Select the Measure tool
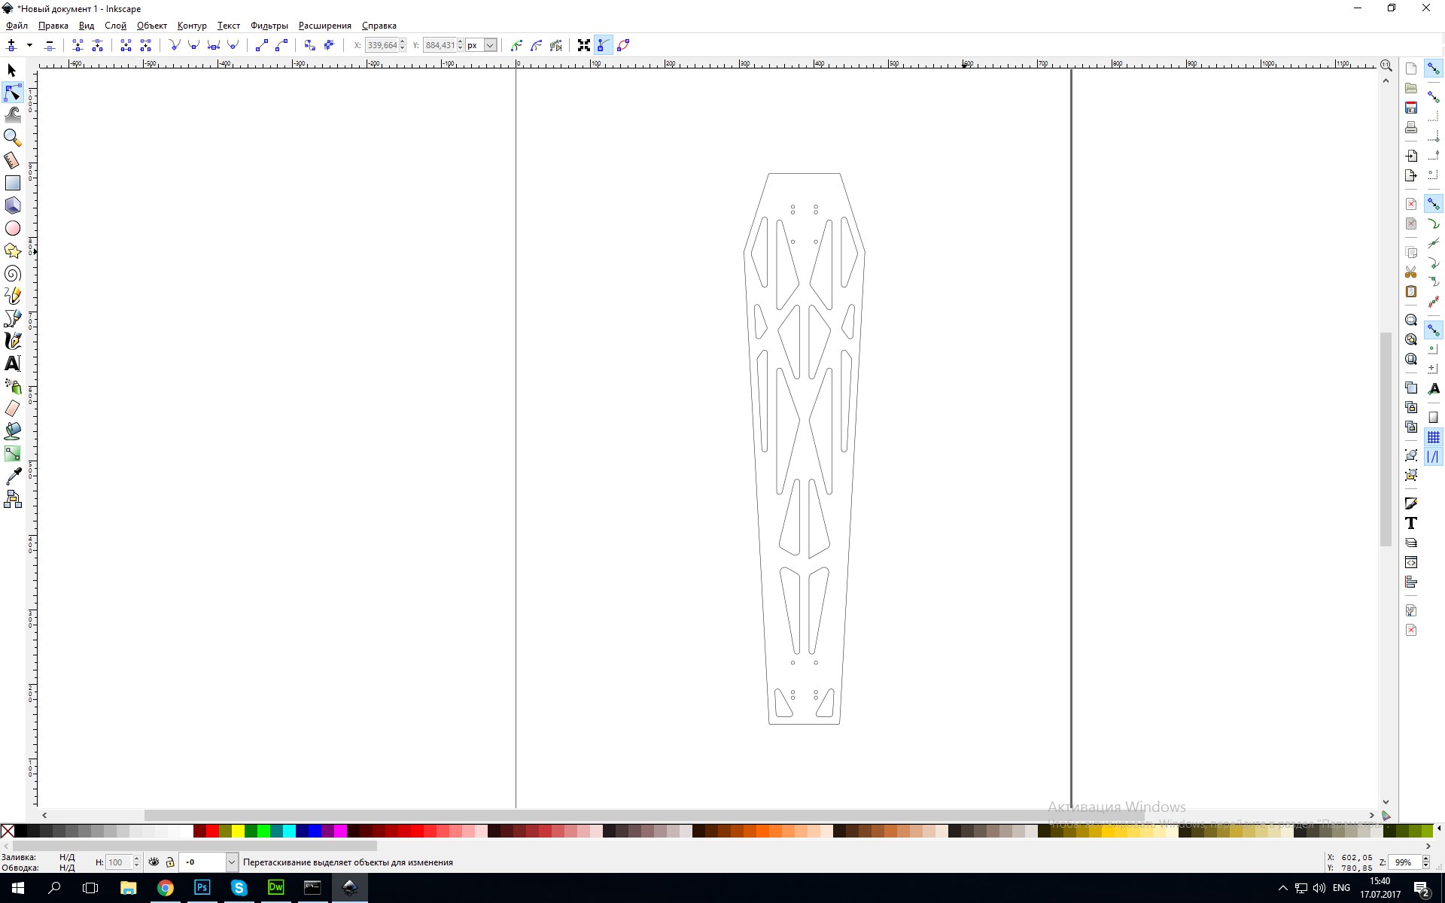The width and height of the screenshot is (1445, 903). coord(12,160)
